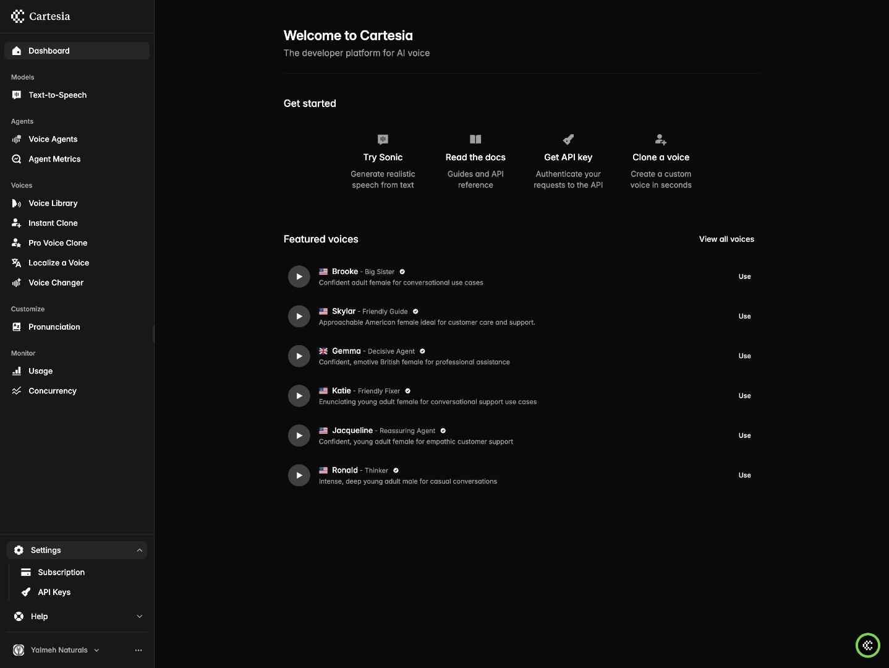Click the Pro Voice Clone icon
Image resolution: width=889 pixels, height=668 pixels.
click(x=17, y=242)
